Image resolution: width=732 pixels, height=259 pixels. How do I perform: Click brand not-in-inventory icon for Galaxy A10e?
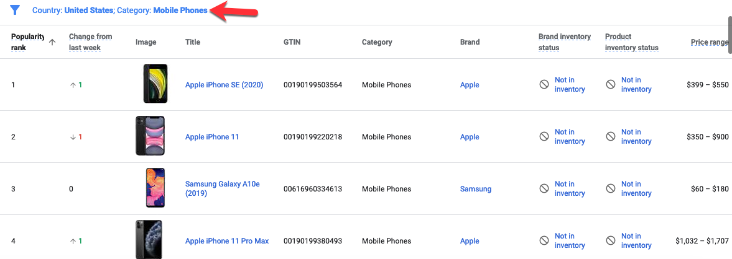(x=544, y=189)
